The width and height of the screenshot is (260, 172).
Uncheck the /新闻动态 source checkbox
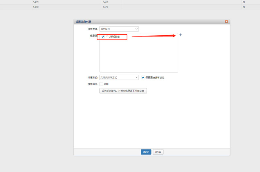(x=103, y=37)
